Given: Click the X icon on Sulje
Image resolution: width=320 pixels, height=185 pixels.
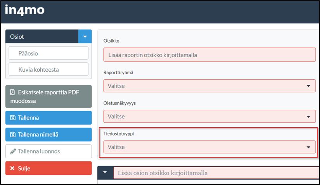Looking at the screenshot, I should [x=12, y=168].
